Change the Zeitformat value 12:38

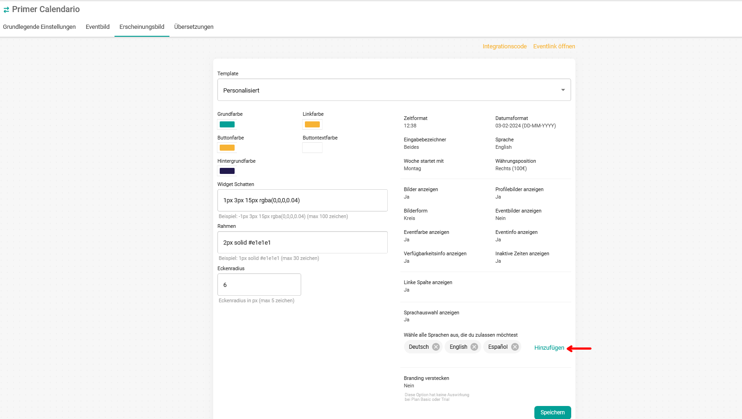410,126
